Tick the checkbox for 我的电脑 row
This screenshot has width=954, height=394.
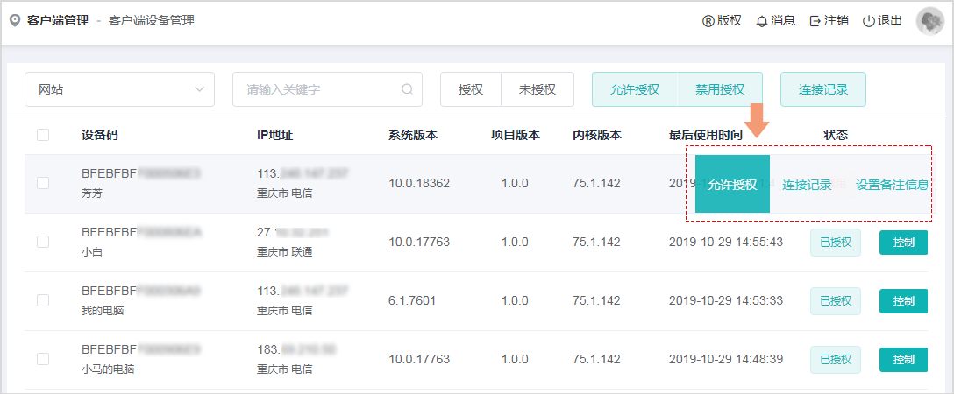point(43,300)
